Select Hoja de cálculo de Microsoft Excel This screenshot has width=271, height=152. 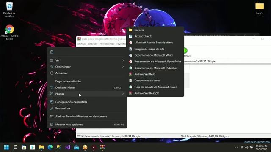tap(155, 87)
